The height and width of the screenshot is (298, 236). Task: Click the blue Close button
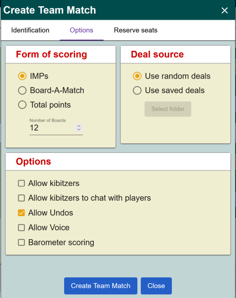pos(156,286)
